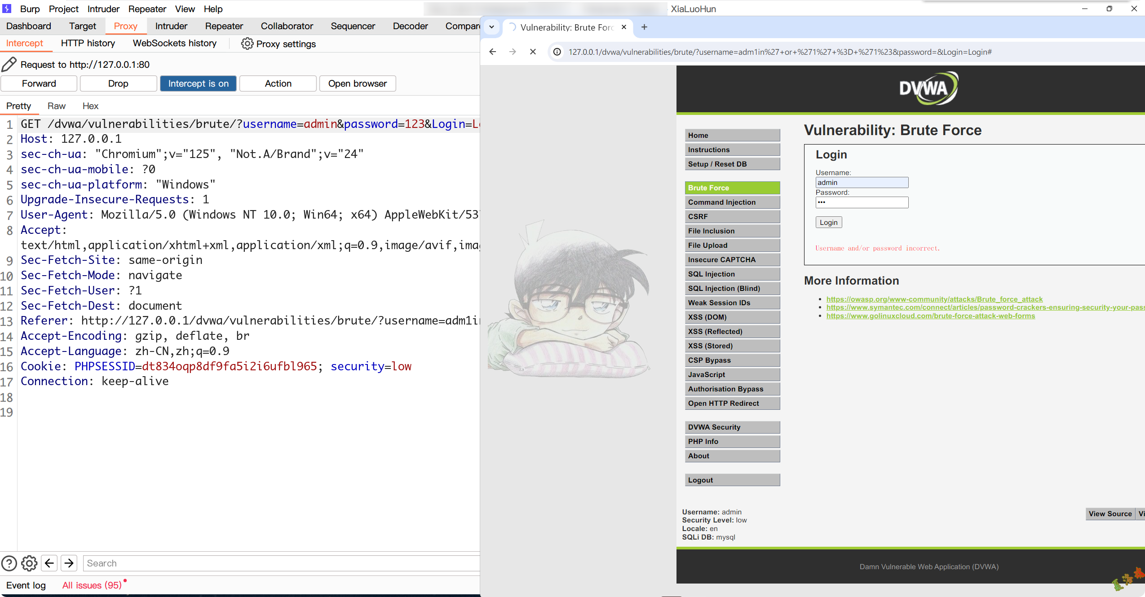Open Command Injection sidebar item
Screen dimensions: 1145x597
[732, 202]
